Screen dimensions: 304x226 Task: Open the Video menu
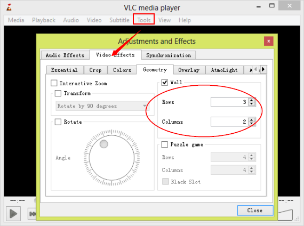[94, 20]
